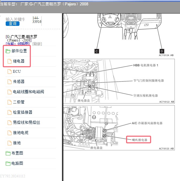Click the steering wheel in dashboard diagram
Screen dimensions: 180x181
click(x=110, y=19)
